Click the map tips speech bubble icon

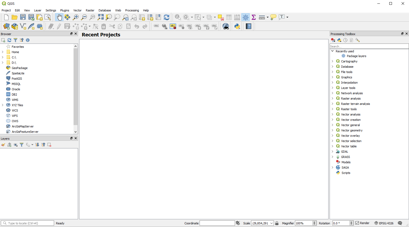[273, 17]
